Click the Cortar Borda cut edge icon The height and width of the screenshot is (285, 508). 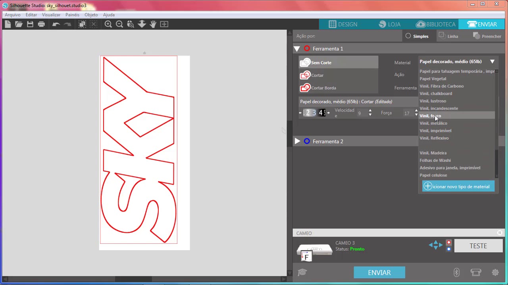coord(305,88)
